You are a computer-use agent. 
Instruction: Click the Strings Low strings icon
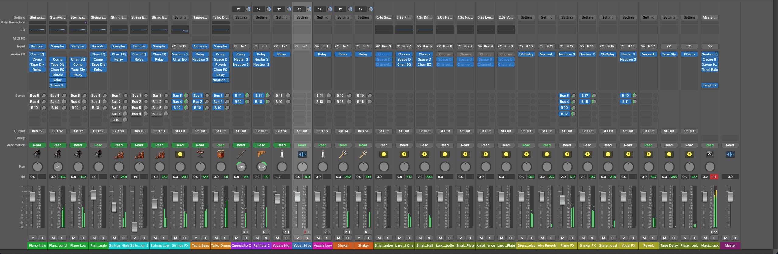(x=159, y=154)
